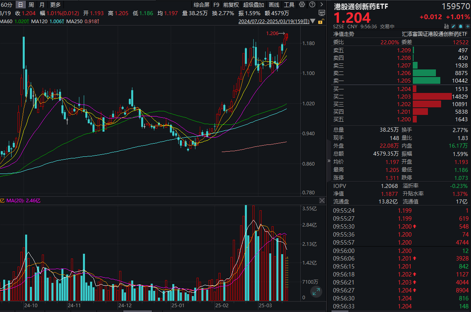The width and height of the screenshot is (471, 312).
Task: Switch to the 周 weekly tab
Action: click(x=31, y=5)
